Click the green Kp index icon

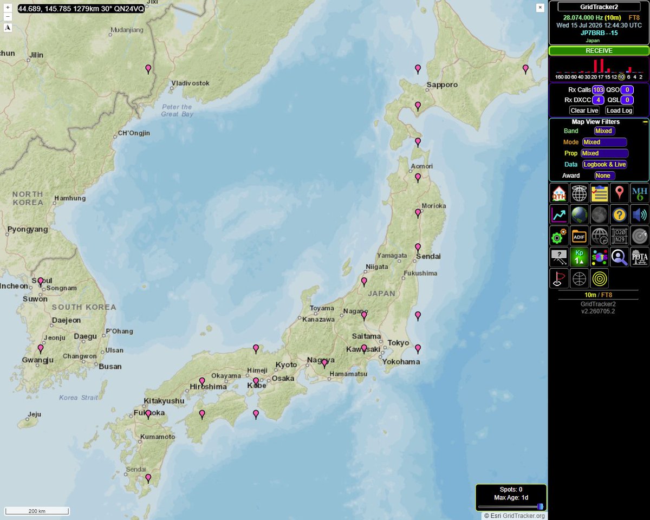coord(579,257)
